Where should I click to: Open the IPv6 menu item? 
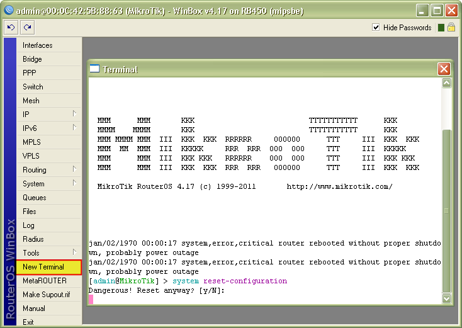click(x=49, y=128)
